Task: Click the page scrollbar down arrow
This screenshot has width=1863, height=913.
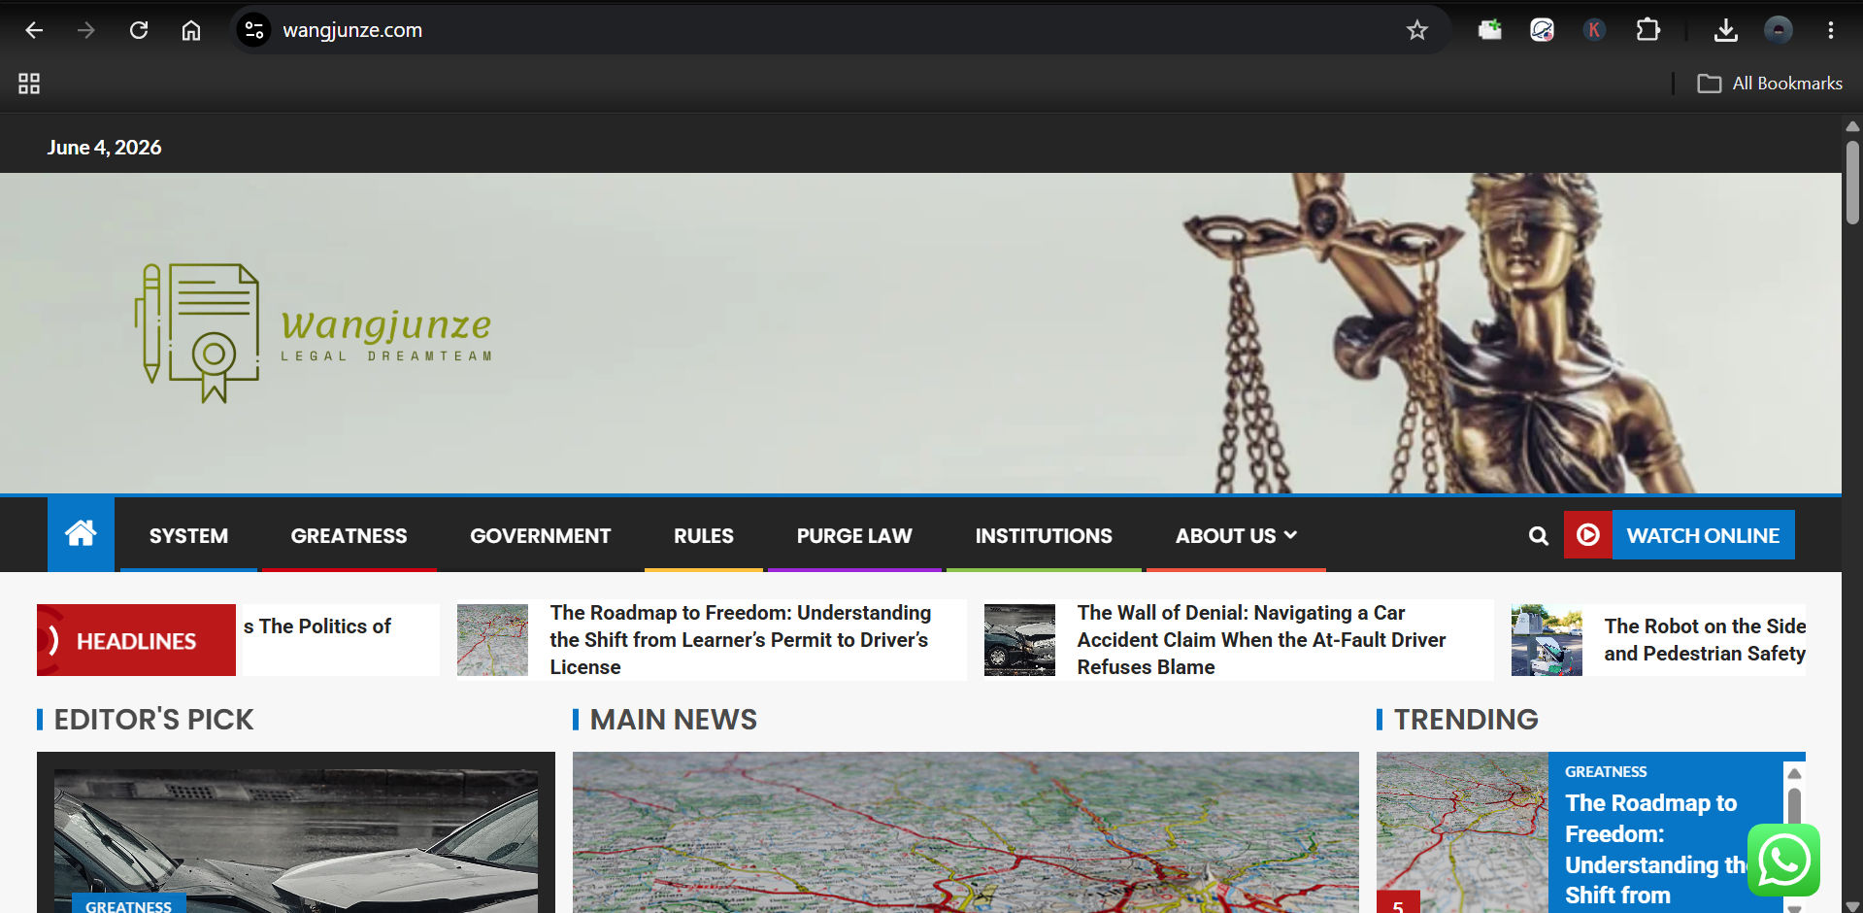Action: [x=1852, y=905]
